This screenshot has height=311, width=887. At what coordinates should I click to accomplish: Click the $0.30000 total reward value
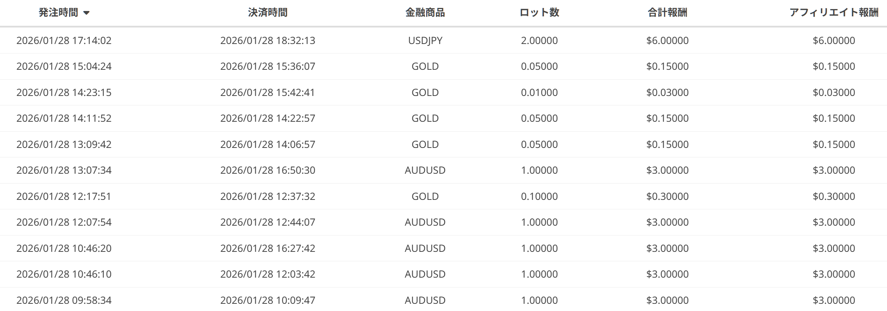(x=667, y=196)
